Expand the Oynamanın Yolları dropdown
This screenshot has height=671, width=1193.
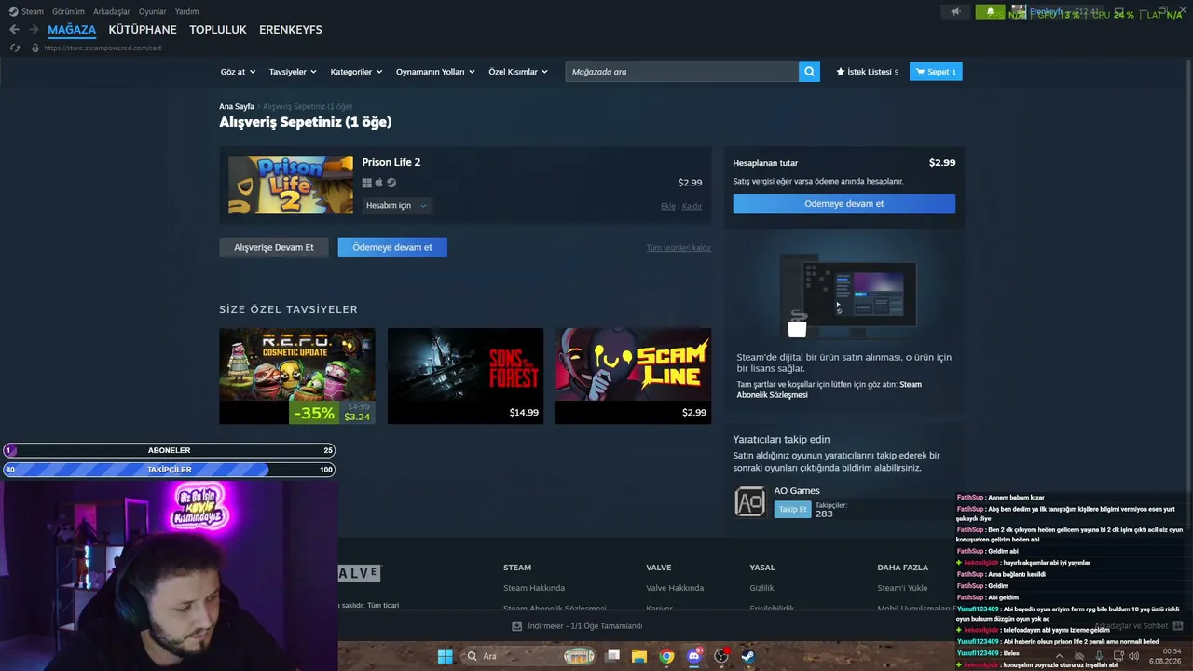tap(435, 72)
